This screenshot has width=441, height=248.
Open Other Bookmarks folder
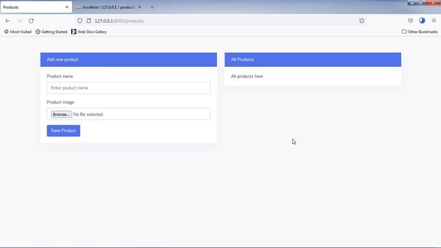(420, 32)
